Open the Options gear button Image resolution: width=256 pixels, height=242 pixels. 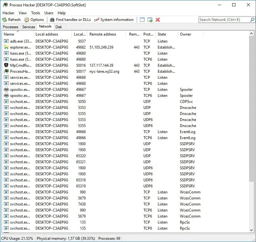[x=34, y=20]
